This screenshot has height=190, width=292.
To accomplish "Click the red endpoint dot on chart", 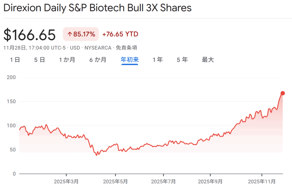I will (x=283, y=93).
